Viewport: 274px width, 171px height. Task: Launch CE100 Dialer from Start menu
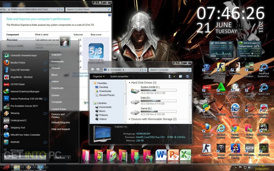(25, 84)
